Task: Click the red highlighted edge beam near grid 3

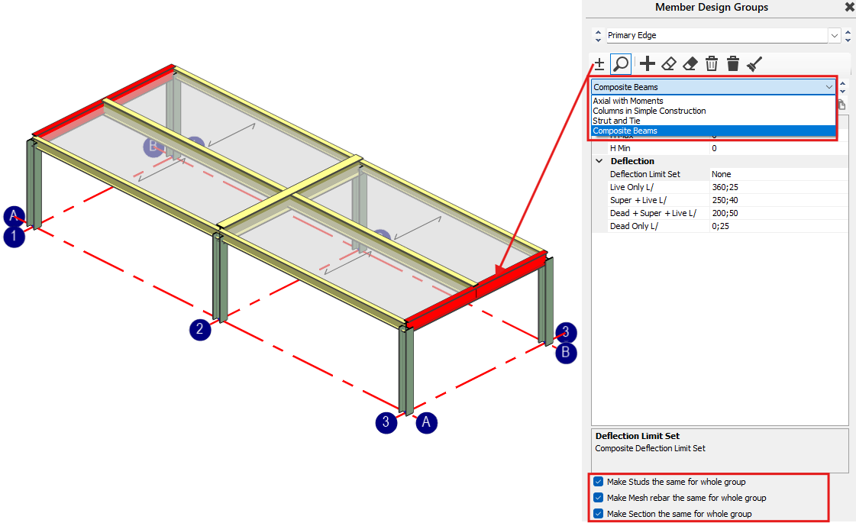Action: (476, 292)
